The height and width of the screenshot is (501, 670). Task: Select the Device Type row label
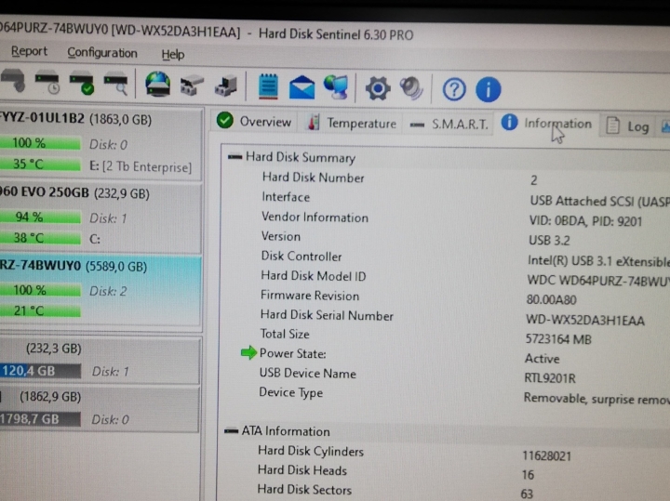pos(290,392)
